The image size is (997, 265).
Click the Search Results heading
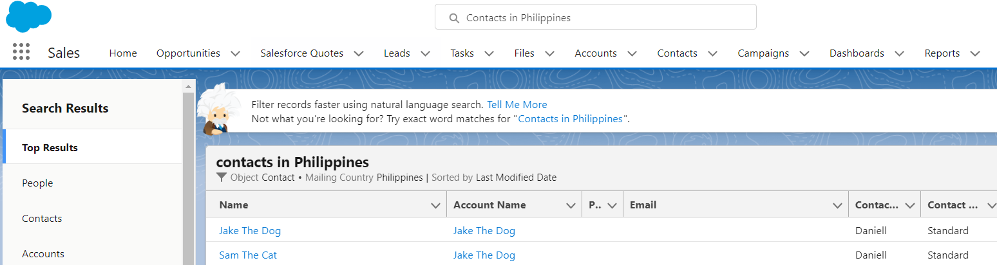click(65, 108)
